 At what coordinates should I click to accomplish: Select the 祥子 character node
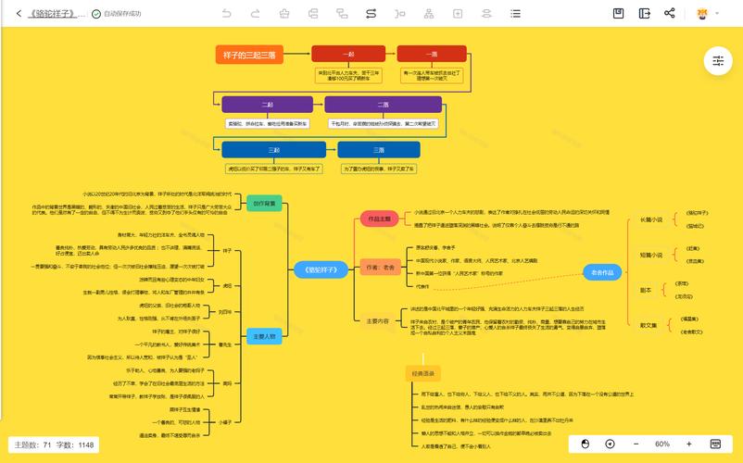(x=228, y=250)
